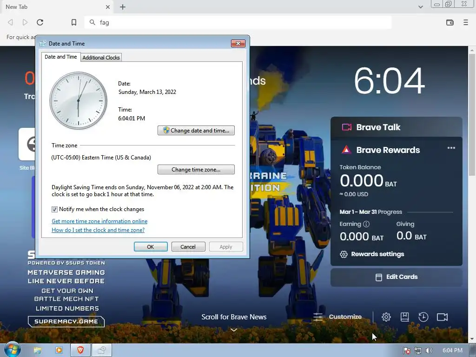
Task: Confirm dialog with OK button
Action: coord(151,247)
